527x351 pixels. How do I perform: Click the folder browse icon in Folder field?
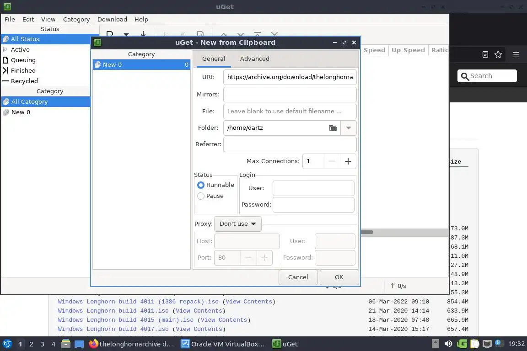[x=333, y=128]
